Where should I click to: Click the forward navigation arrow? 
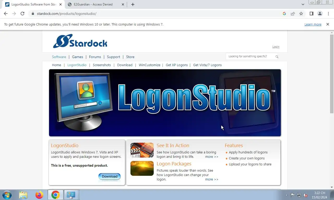point(14,14)
